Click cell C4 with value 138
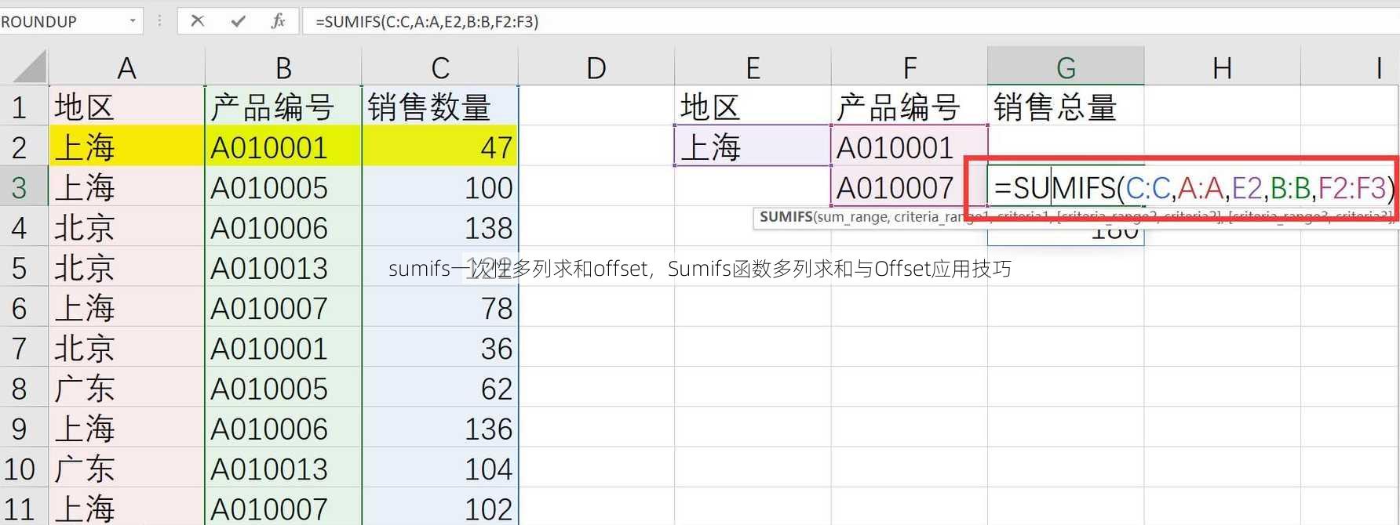Screen dimensions: 1400x525 click(x=440, y=227)
